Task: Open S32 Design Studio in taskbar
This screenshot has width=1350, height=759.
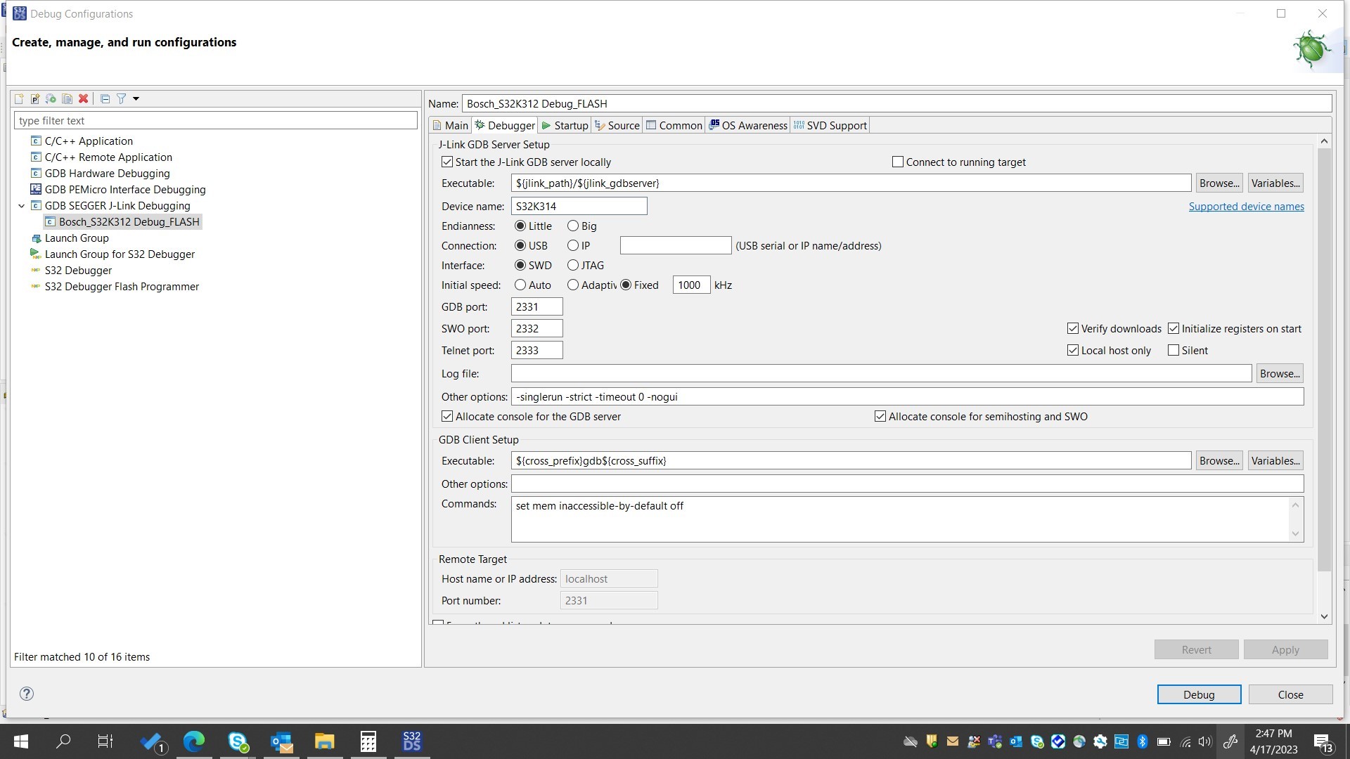Action: [411, 741]
